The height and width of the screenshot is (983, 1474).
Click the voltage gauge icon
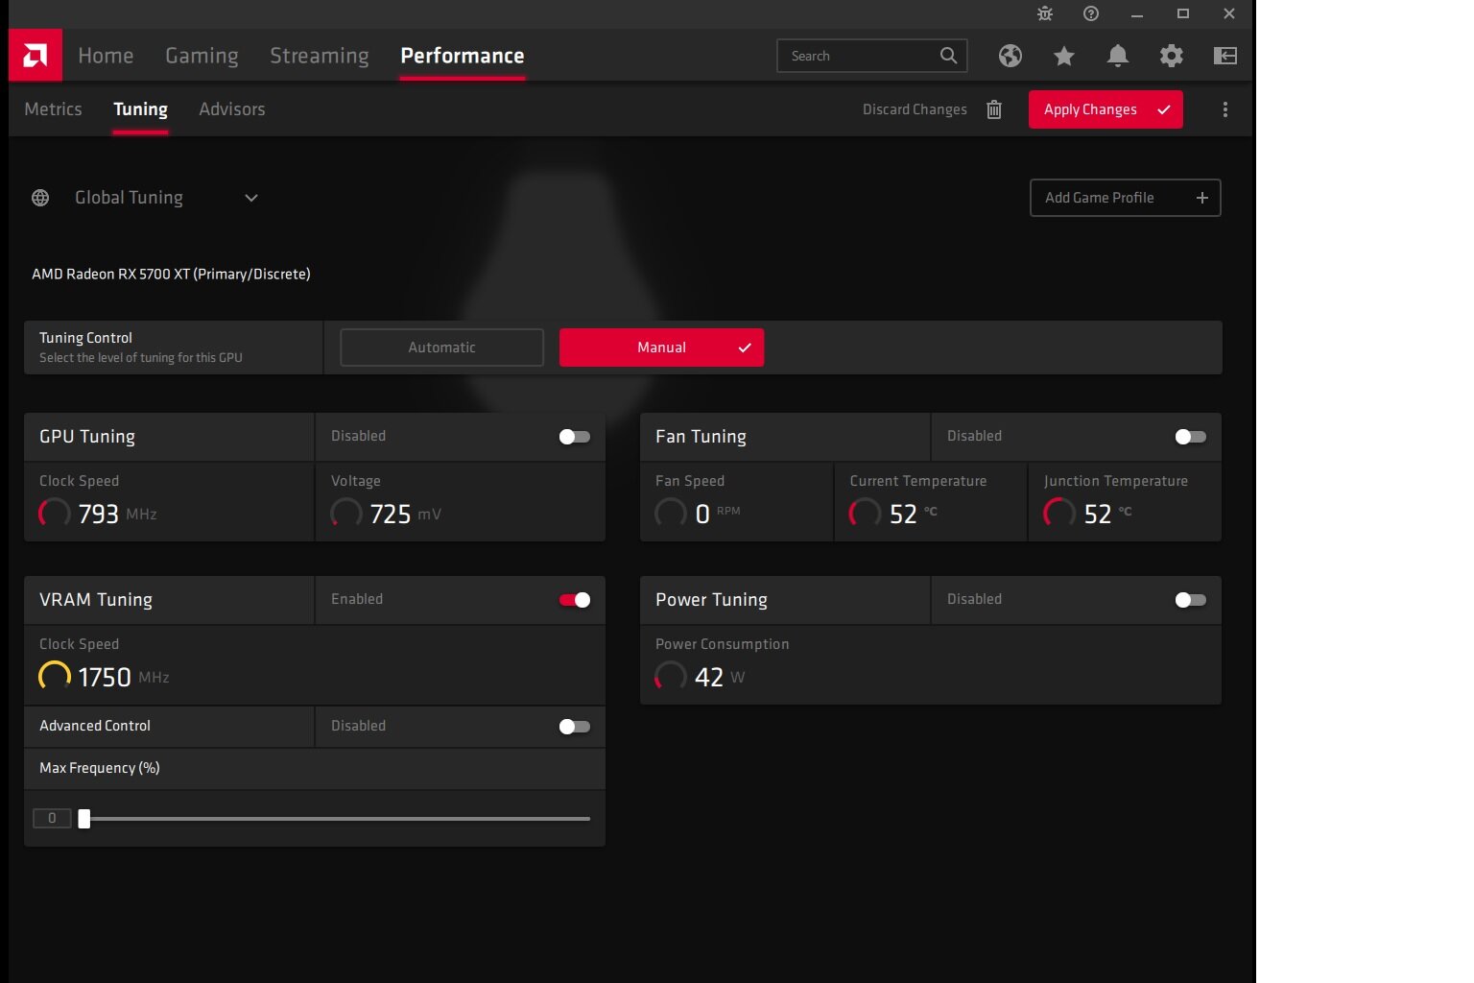pyautogui.click(x=346, y=514)
